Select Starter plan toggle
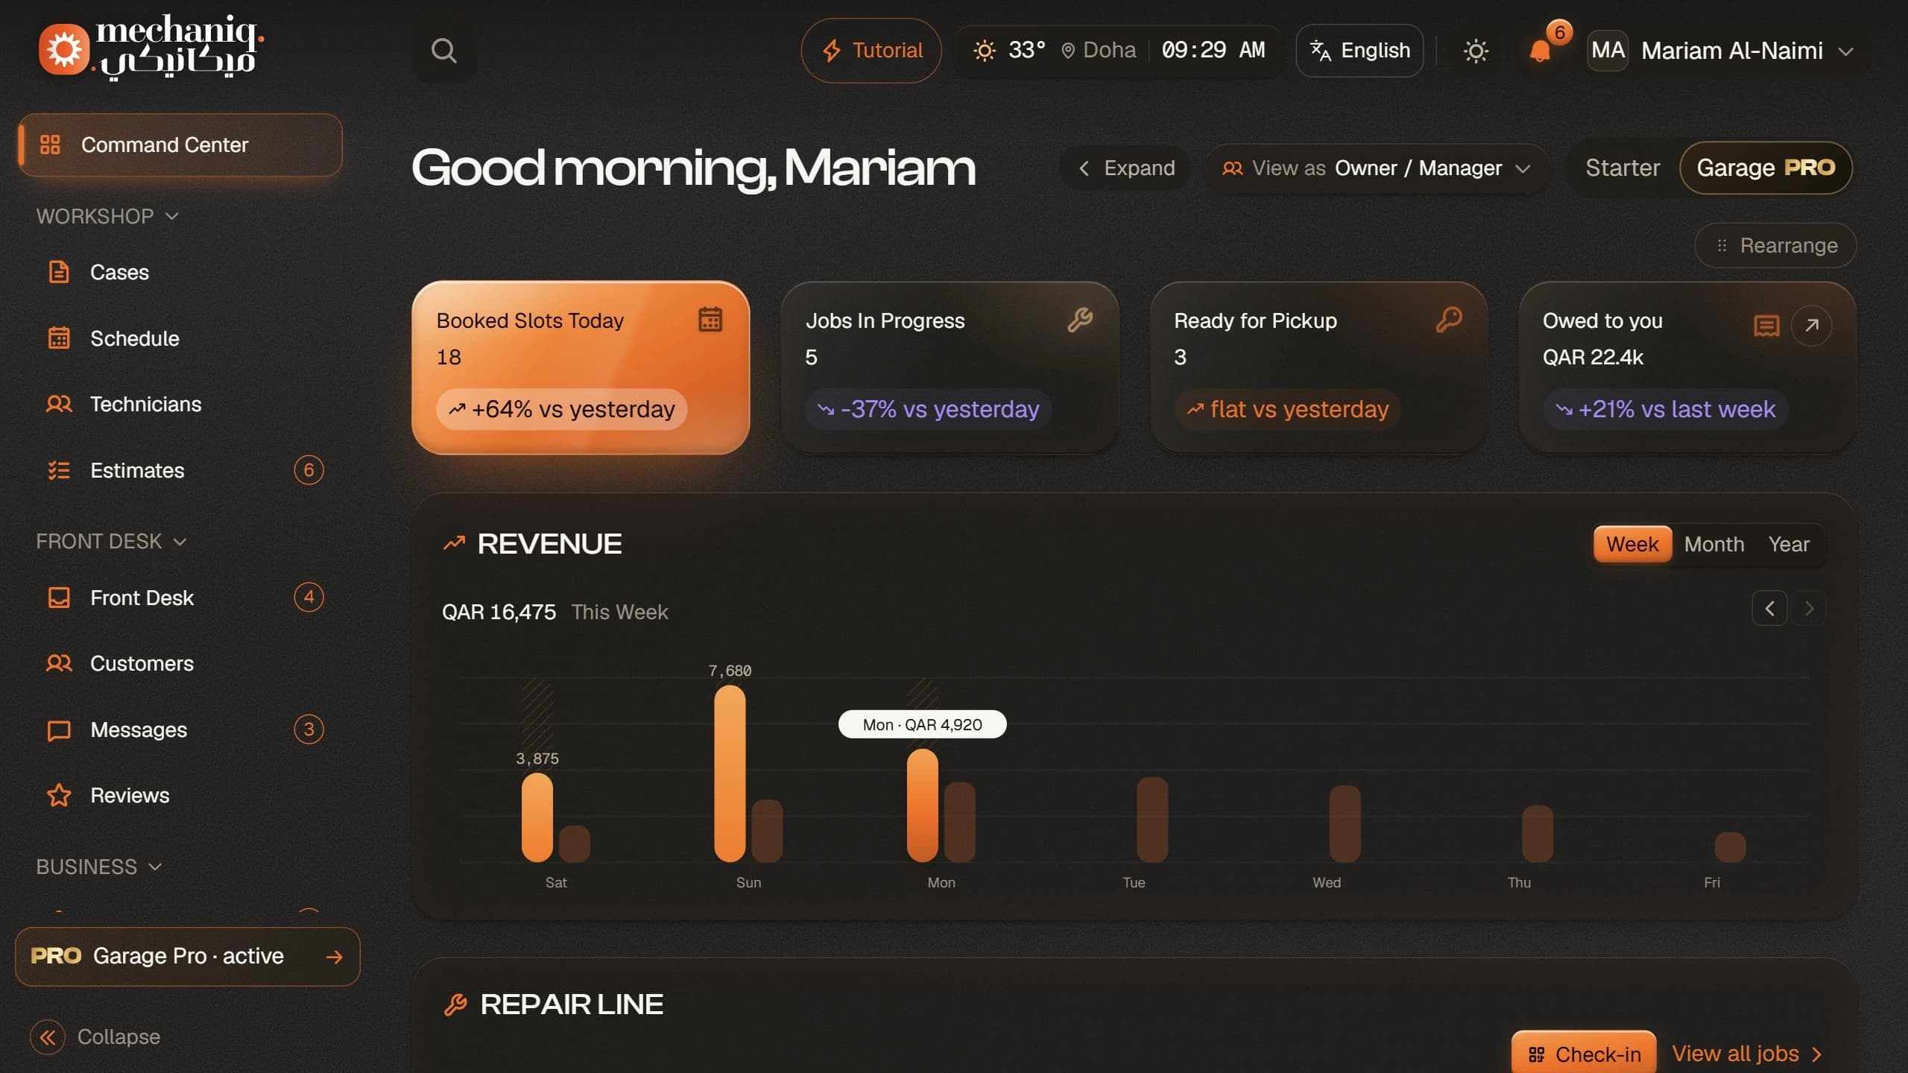The width and height of the screenshot is (1908, 1073). (1623, 168)
